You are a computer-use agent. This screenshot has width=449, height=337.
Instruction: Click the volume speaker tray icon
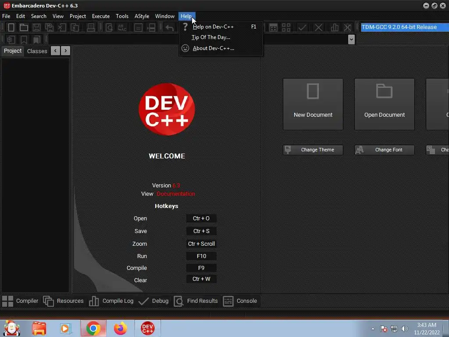tap(404, 329)
